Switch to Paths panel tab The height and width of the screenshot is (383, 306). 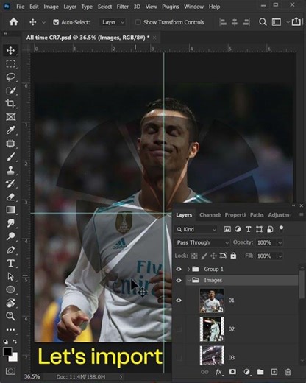click(257, 215)
